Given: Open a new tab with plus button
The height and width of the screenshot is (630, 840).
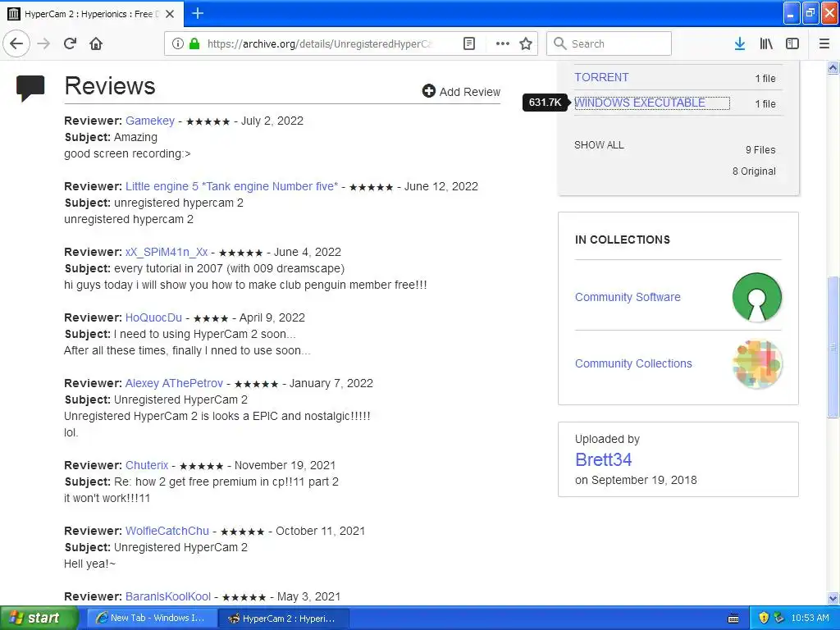Looking at the screenshot, I should point(198,13).
